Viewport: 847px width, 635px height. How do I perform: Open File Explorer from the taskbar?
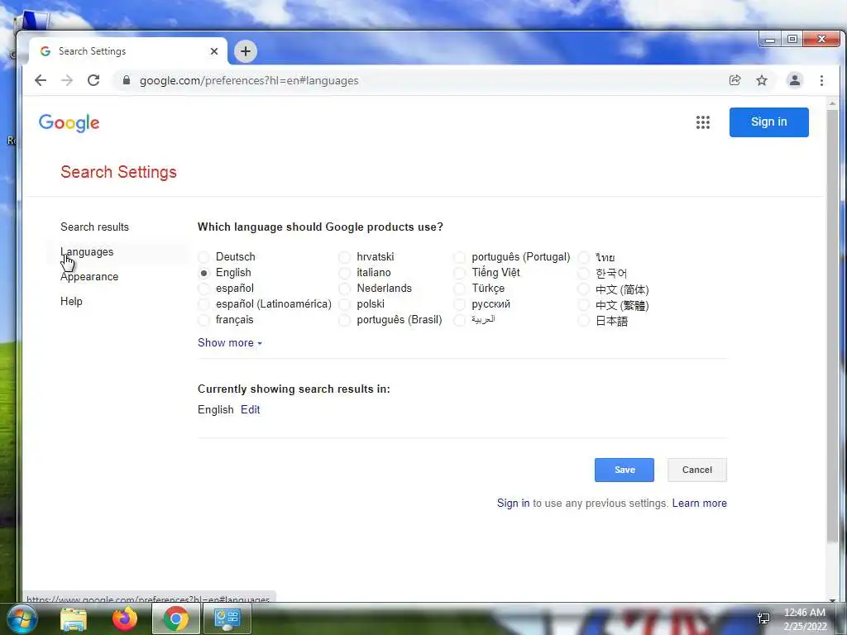point(73,618)
